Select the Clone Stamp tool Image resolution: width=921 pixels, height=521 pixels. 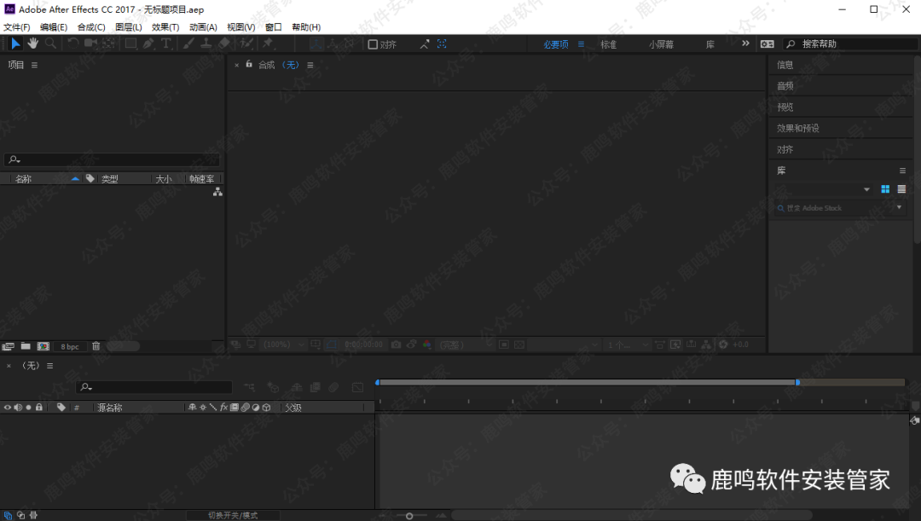(206, 43)
